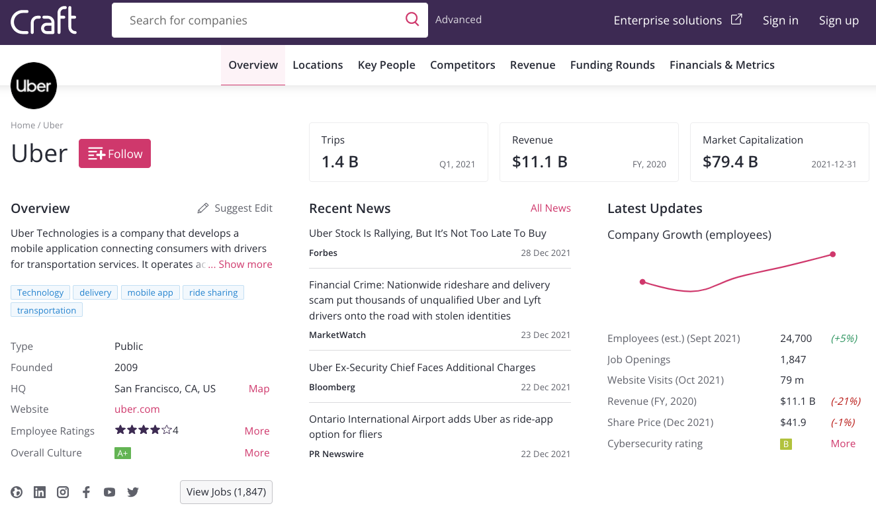Open the Funding Rounds tab
Image resolution: width=876 pixels, height=510 pixels.
click(612, 64)
